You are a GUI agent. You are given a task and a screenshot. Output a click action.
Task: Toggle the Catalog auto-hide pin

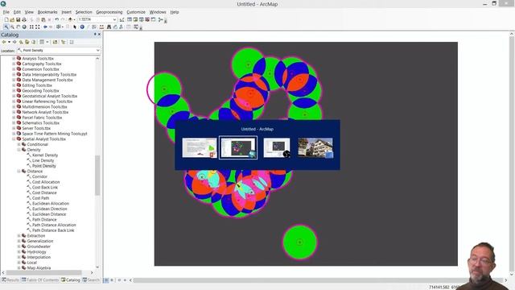click(95, 35)
